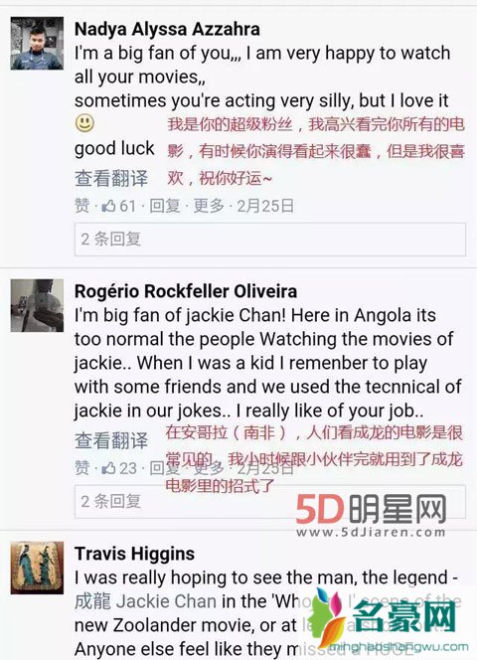Click 查看翻译 under Rogério's comment
477x660 pixels.
pos(111,440)
